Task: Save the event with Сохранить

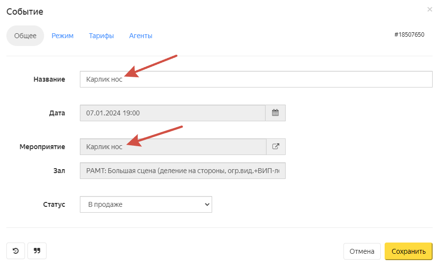Action: pos(408,251)
